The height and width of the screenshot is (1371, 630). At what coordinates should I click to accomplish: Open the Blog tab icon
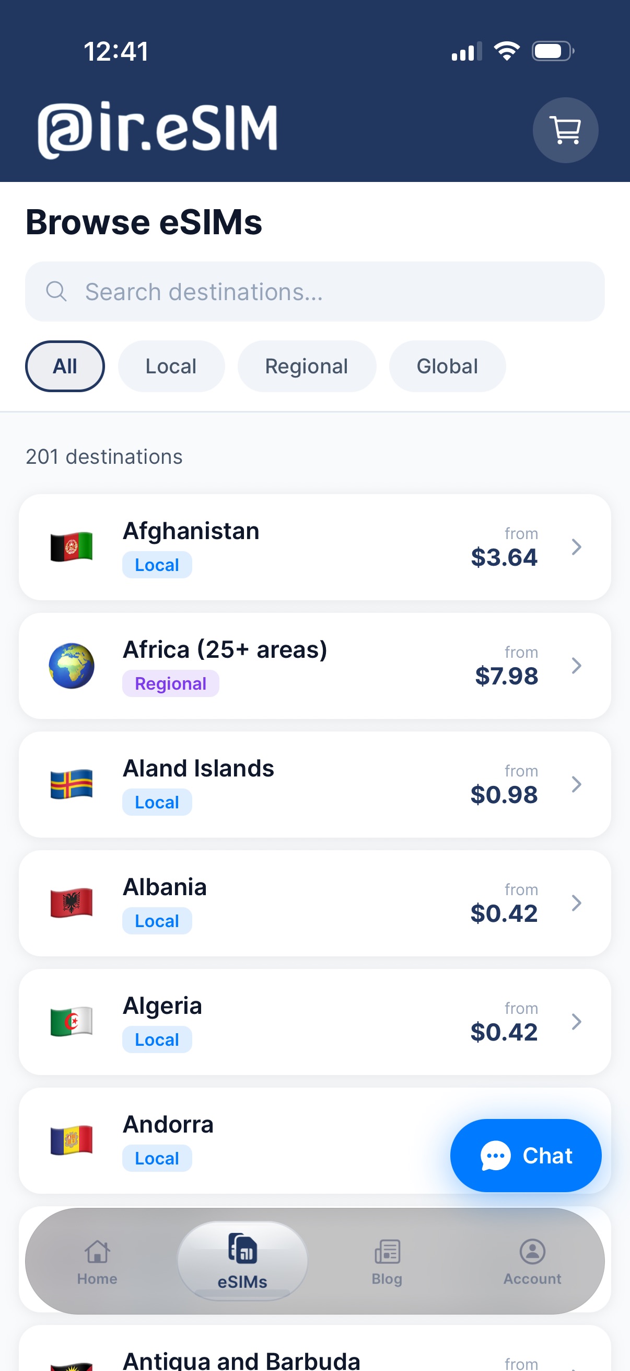pos(387,1251)
